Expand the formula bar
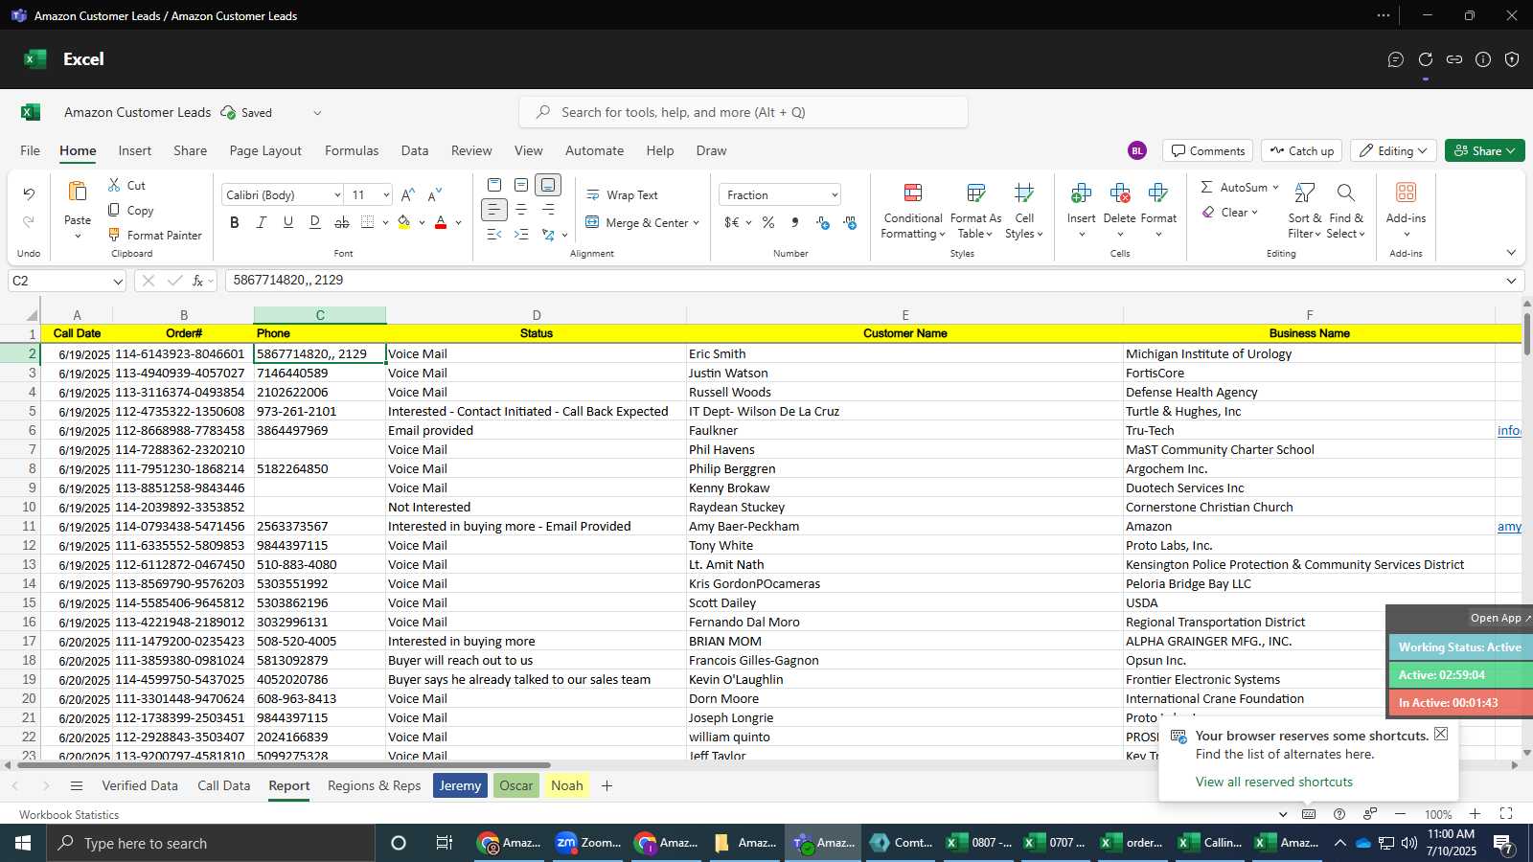 click(x=1511, y=281)
